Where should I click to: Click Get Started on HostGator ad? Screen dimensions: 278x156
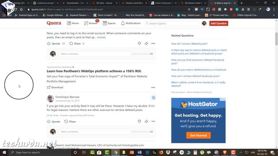199,135
